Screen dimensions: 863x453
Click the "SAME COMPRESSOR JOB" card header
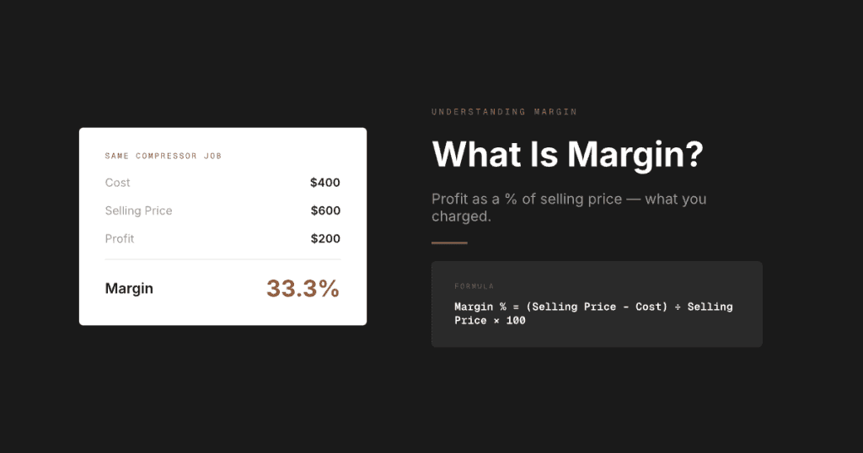coord(163,156)
